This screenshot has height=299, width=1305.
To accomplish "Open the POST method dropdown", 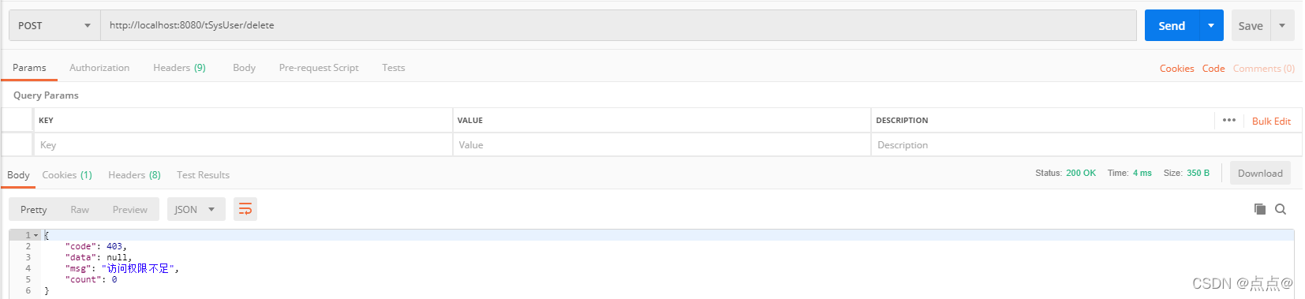I will [x=54, y=25].
